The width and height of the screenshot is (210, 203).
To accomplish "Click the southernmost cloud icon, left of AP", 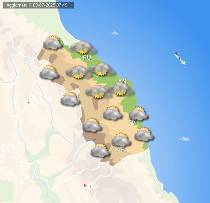I will (x=100, y=150).
